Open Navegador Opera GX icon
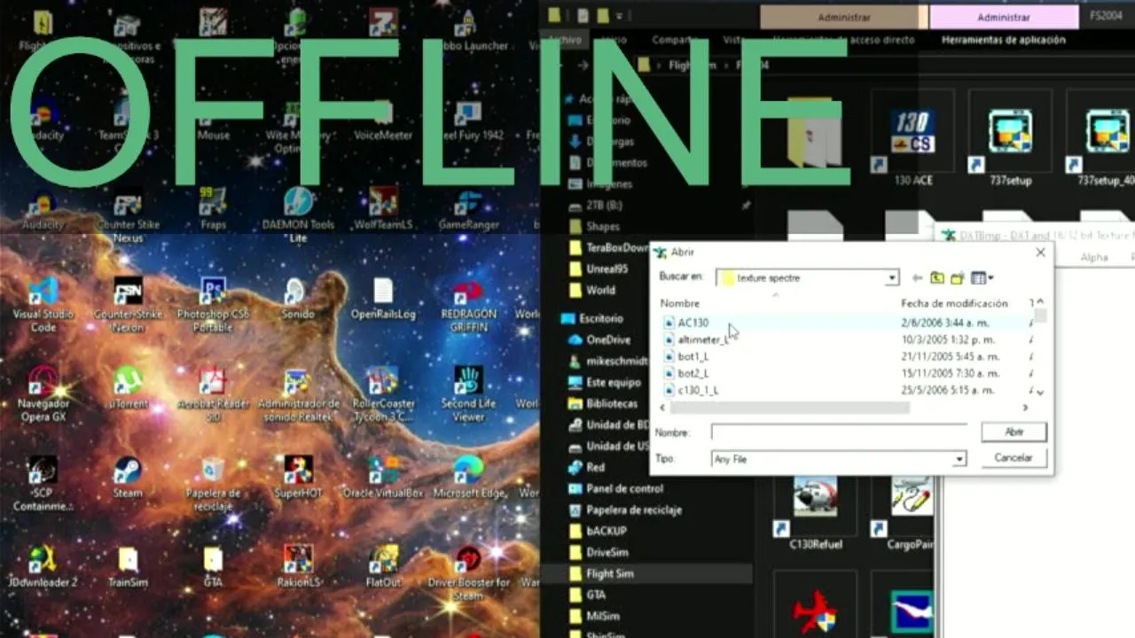This screenshot has width=1135, height=638. click(x=43, y=393)
